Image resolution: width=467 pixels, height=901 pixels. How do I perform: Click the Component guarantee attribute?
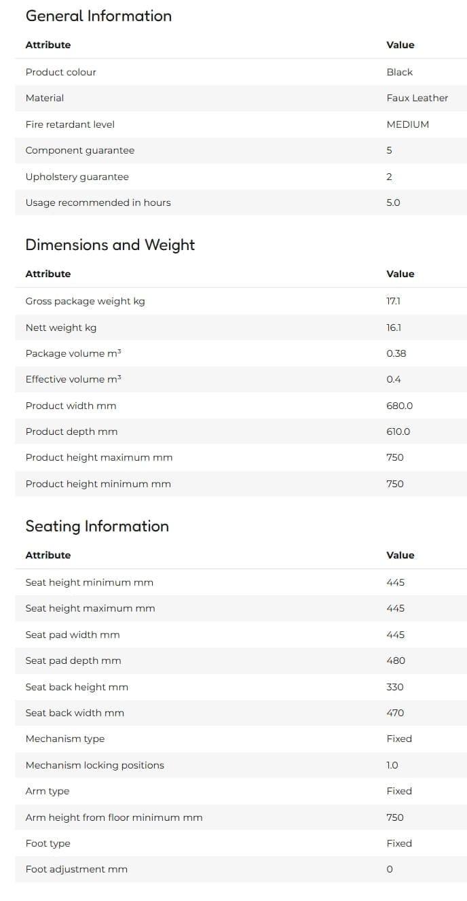[x=80, y=150]
